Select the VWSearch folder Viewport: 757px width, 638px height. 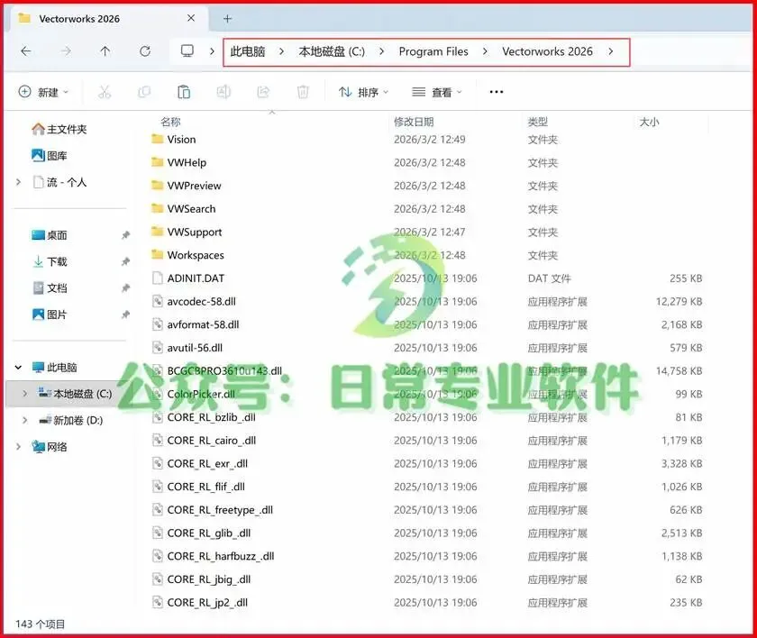point(184,209)
